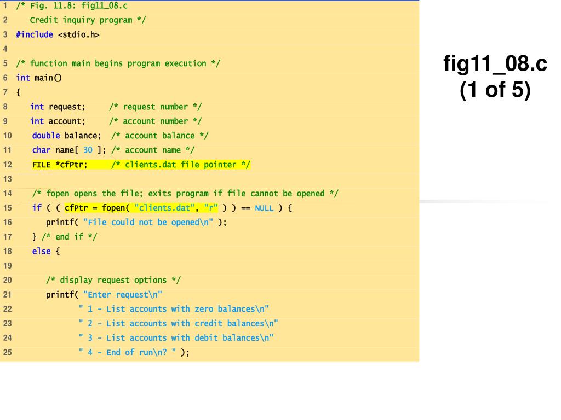This screenshot has width=561, height=420.
Task: Click the '(1 of 5)' page indicator text
Action: click(x=495, y=89)
